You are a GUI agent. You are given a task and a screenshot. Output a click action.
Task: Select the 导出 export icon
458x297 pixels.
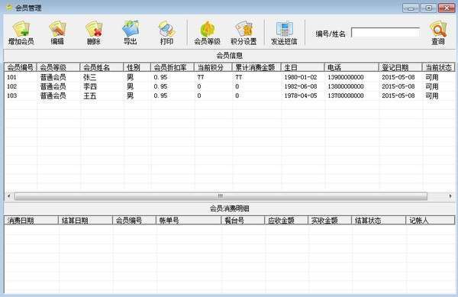(131, 33)
